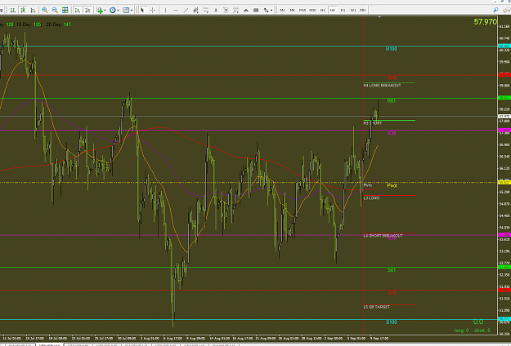Click the chart-shift triangle marker at top
The height and width of the screenshot is (346, 511).
(379, 16)
